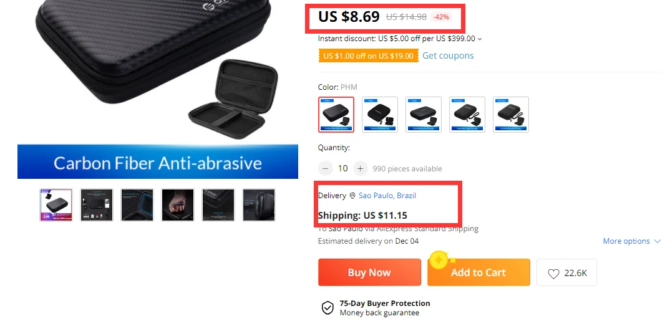Click the Buy Now button

pyautogui.click(x=369, y=272)
